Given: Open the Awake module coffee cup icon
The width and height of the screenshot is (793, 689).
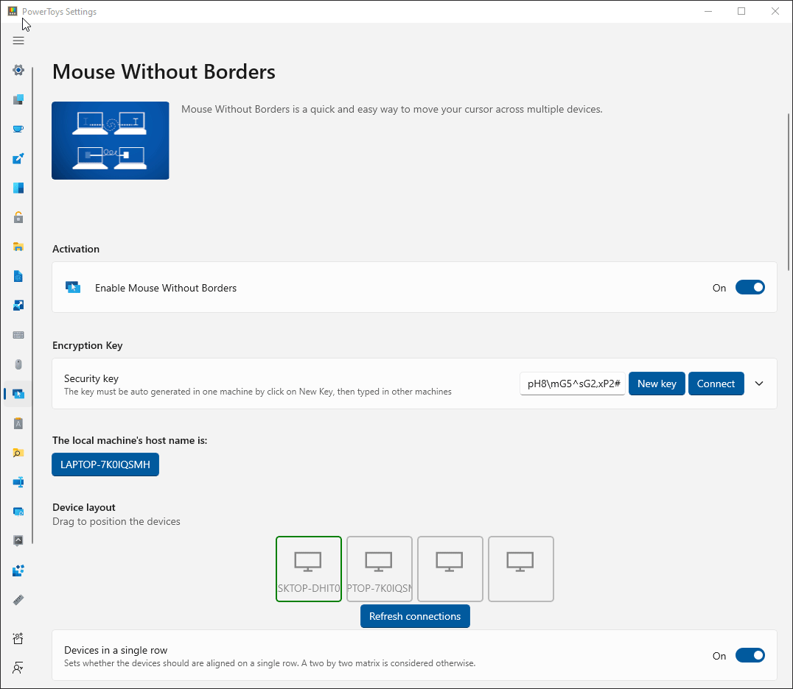Looking at the screenshot, I should pos(18,128).
